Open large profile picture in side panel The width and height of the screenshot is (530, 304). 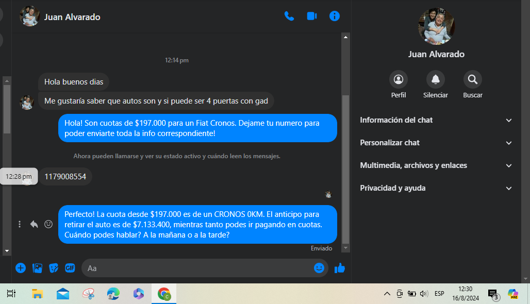click(x=436, y=26)
